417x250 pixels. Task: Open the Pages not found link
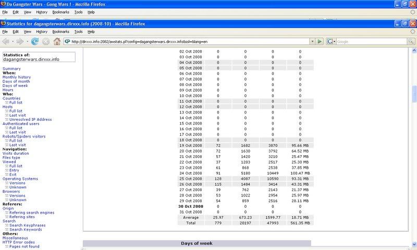pyautogui.click(x=25, y=246)
